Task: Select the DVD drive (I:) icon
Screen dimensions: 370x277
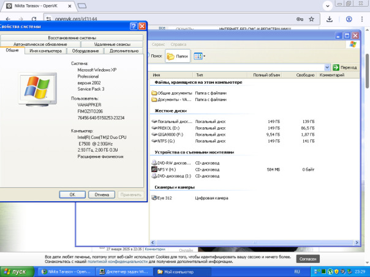Action: pyautogui.click(x=154, y=175)
